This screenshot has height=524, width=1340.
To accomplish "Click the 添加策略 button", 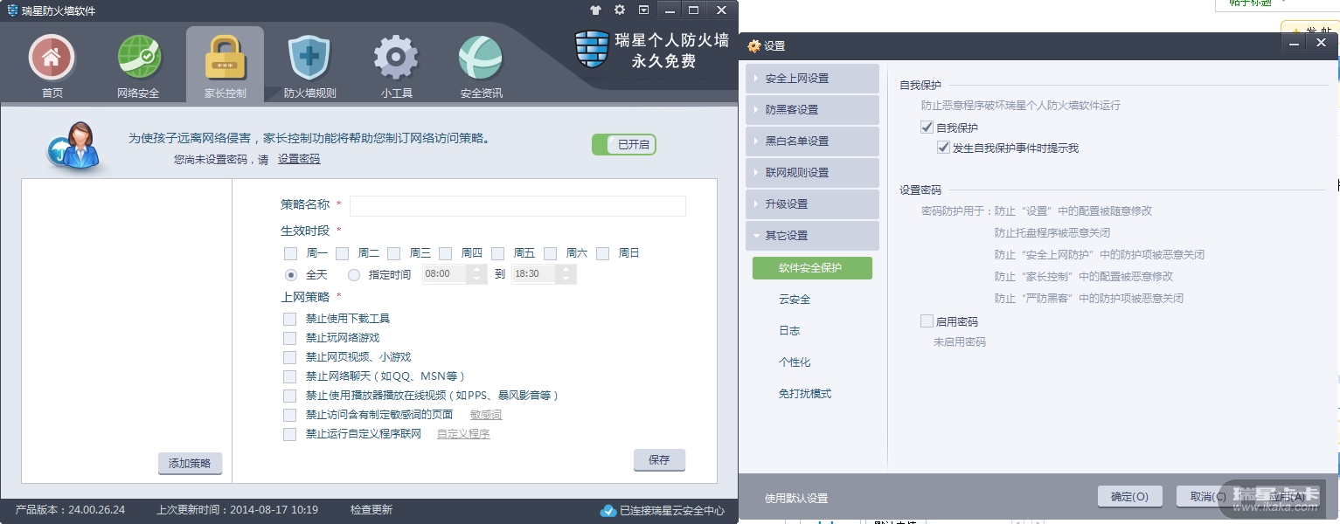I will click(190, 464).
